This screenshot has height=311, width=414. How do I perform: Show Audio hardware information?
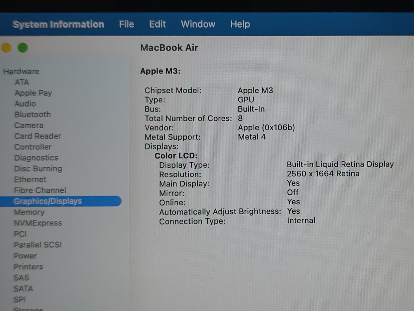tap(25, 104)
